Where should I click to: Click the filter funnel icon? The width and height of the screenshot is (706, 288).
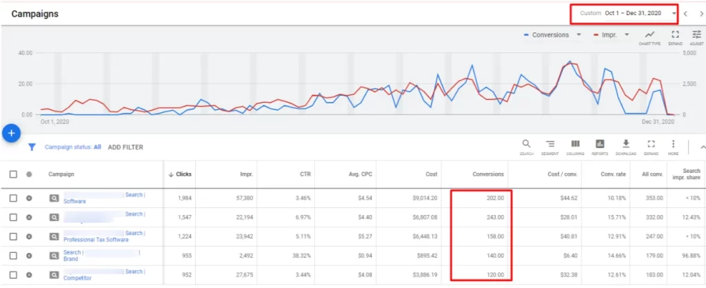pyautogui.click(x=32, y=147)
